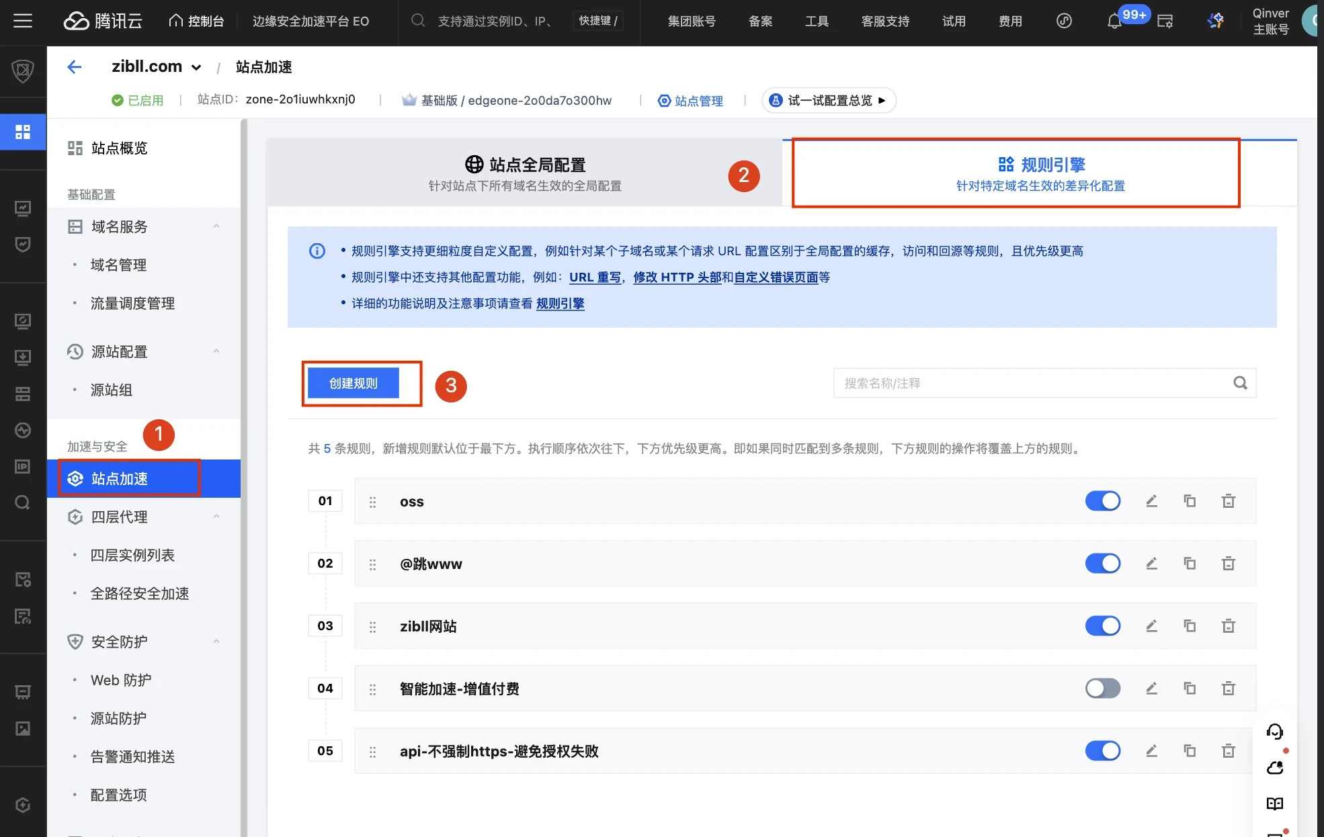Open the documentation book icon on right edge
This screenshot has width=1324, height=837.
point(1274,803)
